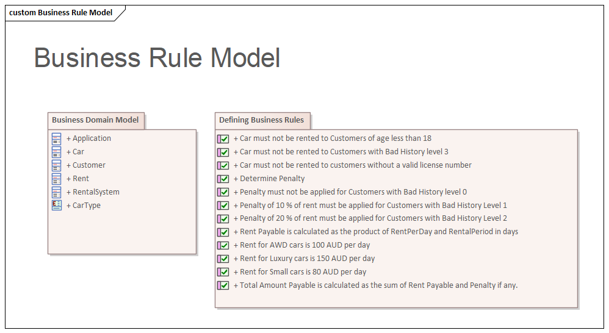This screenshot has width=609, height=333.
Task: Click the Car class icon
Action: [x=57, y=152]
